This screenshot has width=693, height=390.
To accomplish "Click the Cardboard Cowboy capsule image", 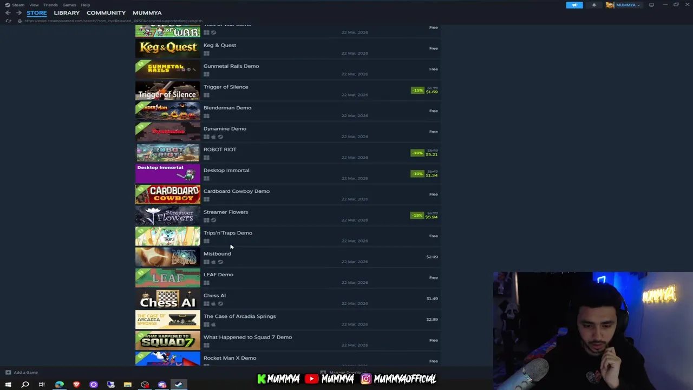I will [168, 194].
